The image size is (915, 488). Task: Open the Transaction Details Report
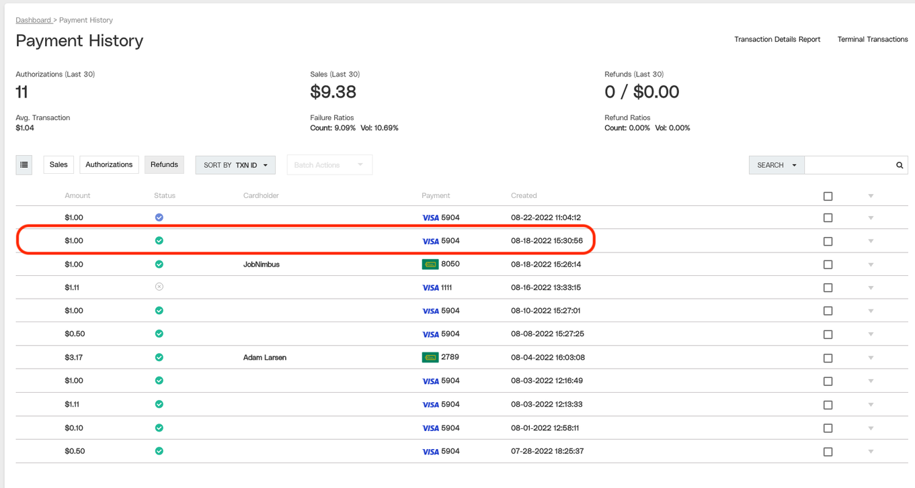(x=777, y=39)
